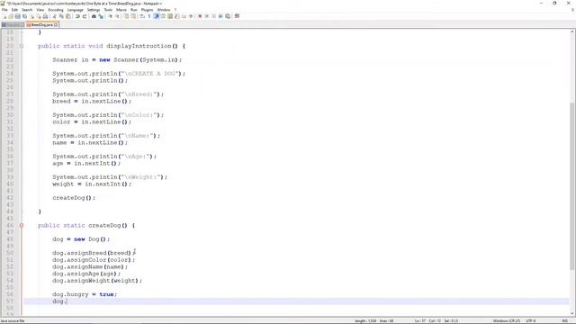Click the Redo toolbar icon
This screenshot has width=576, height=324.
point(85,16)
